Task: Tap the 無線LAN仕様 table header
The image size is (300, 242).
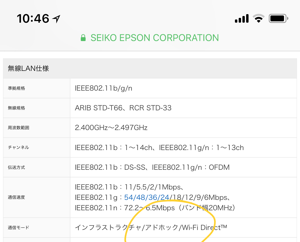Action: [x=28, y=68]
